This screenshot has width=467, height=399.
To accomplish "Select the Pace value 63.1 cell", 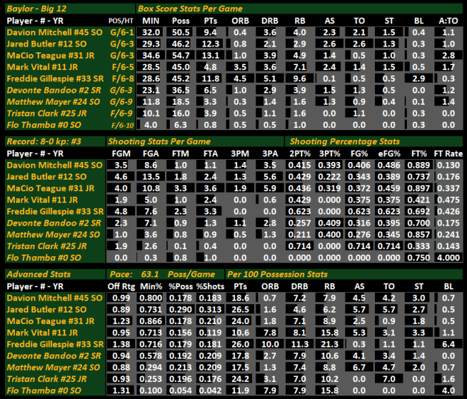I will click(150, 274).
